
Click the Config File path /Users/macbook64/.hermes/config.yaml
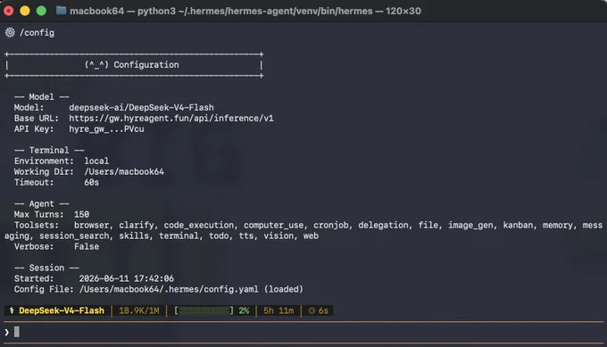(169, 289)
